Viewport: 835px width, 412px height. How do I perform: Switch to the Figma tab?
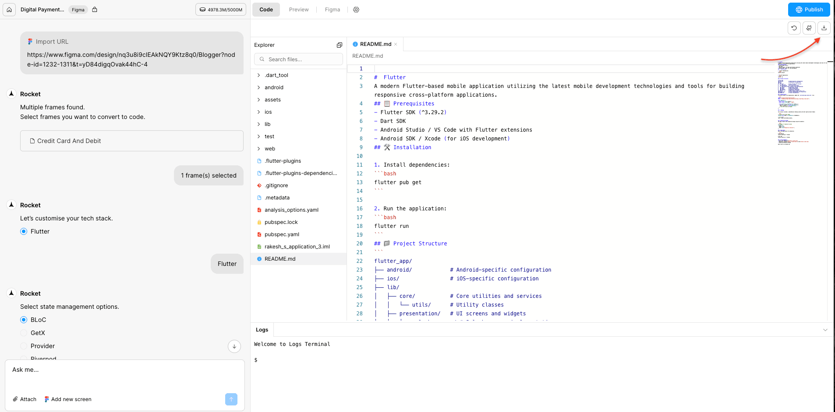333,10
